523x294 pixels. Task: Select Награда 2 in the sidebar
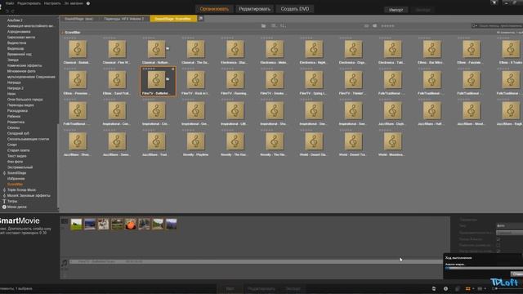[16, 88]
